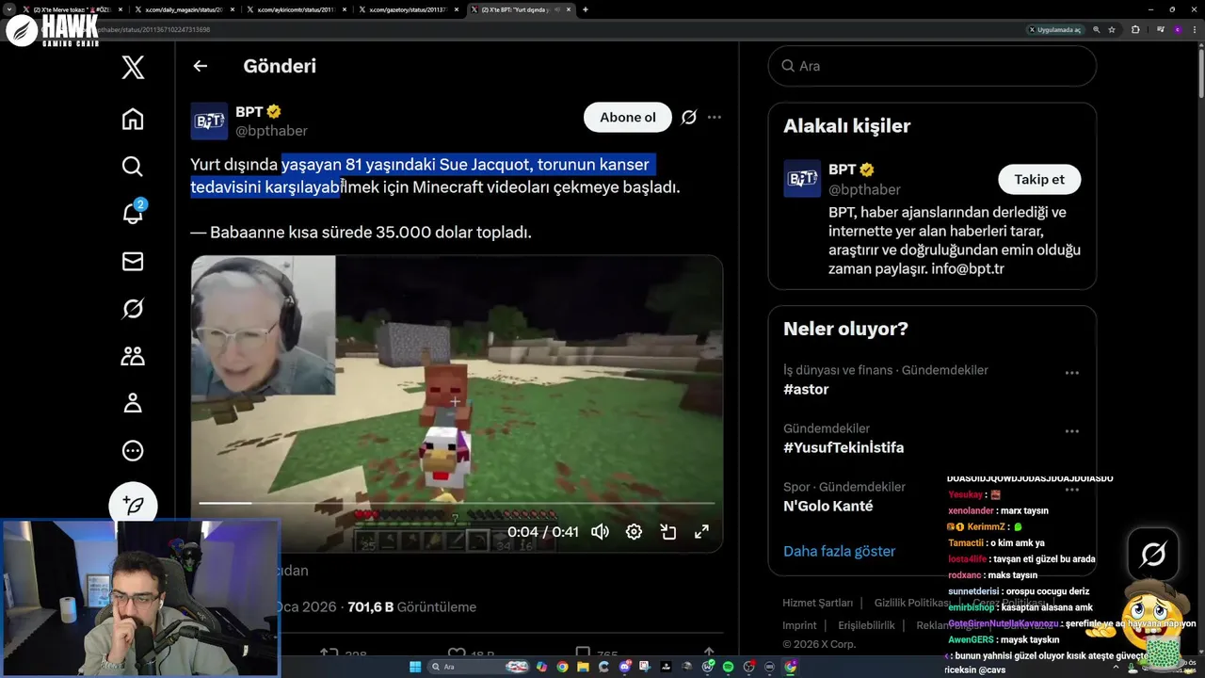Image resolution: width=1205 pixels, height=678 pixels.
Task: Toggle video mute speaker icon
Action: click(600, 532)
